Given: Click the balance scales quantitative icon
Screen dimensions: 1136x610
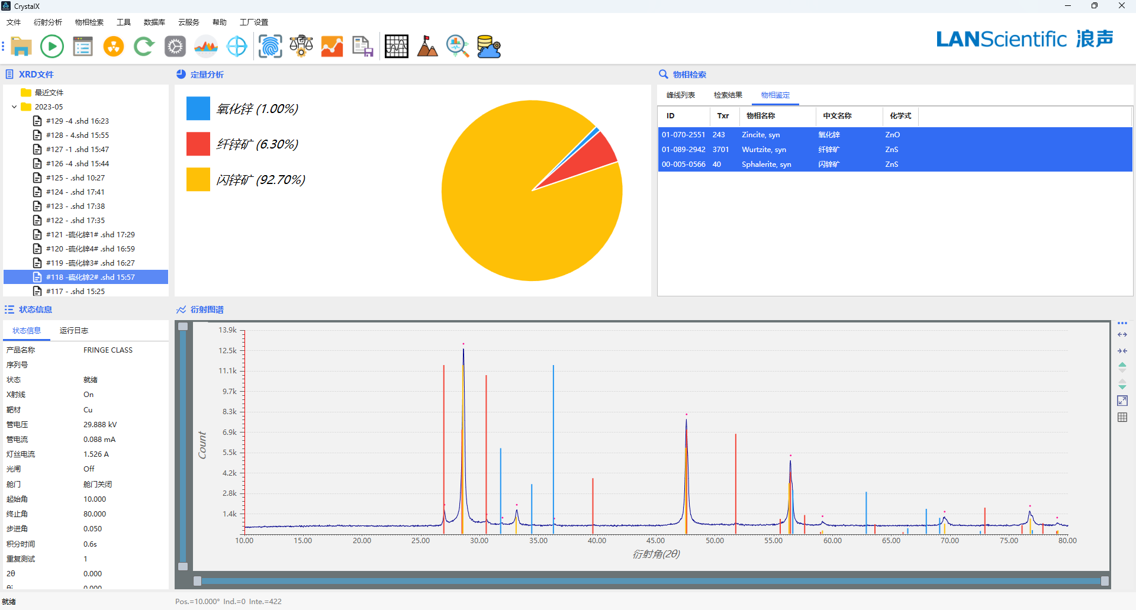Looking at the screenshot, I should tap(301, 46).
